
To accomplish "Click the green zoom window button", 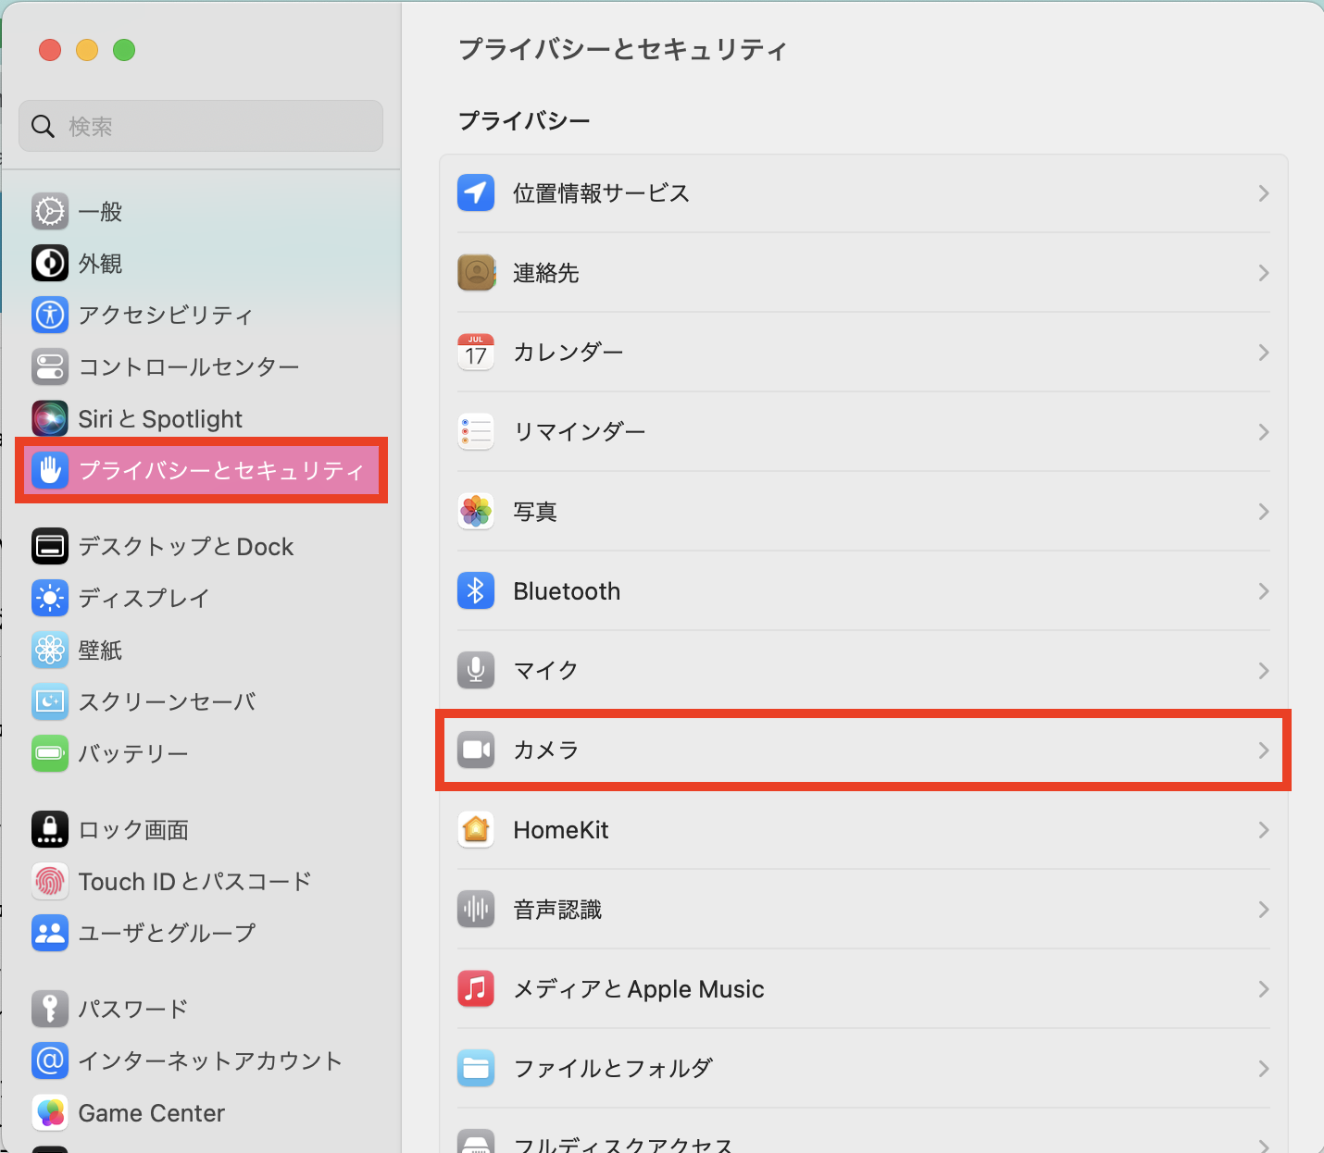I will point(124,50).
